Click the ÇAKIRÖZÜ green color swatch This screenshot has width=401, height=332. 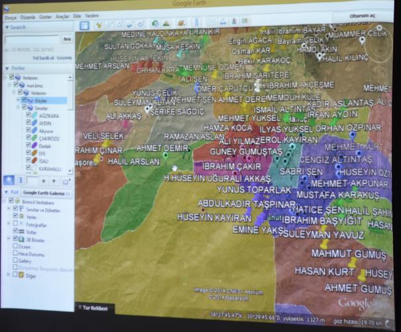click(x=34, y=138)
